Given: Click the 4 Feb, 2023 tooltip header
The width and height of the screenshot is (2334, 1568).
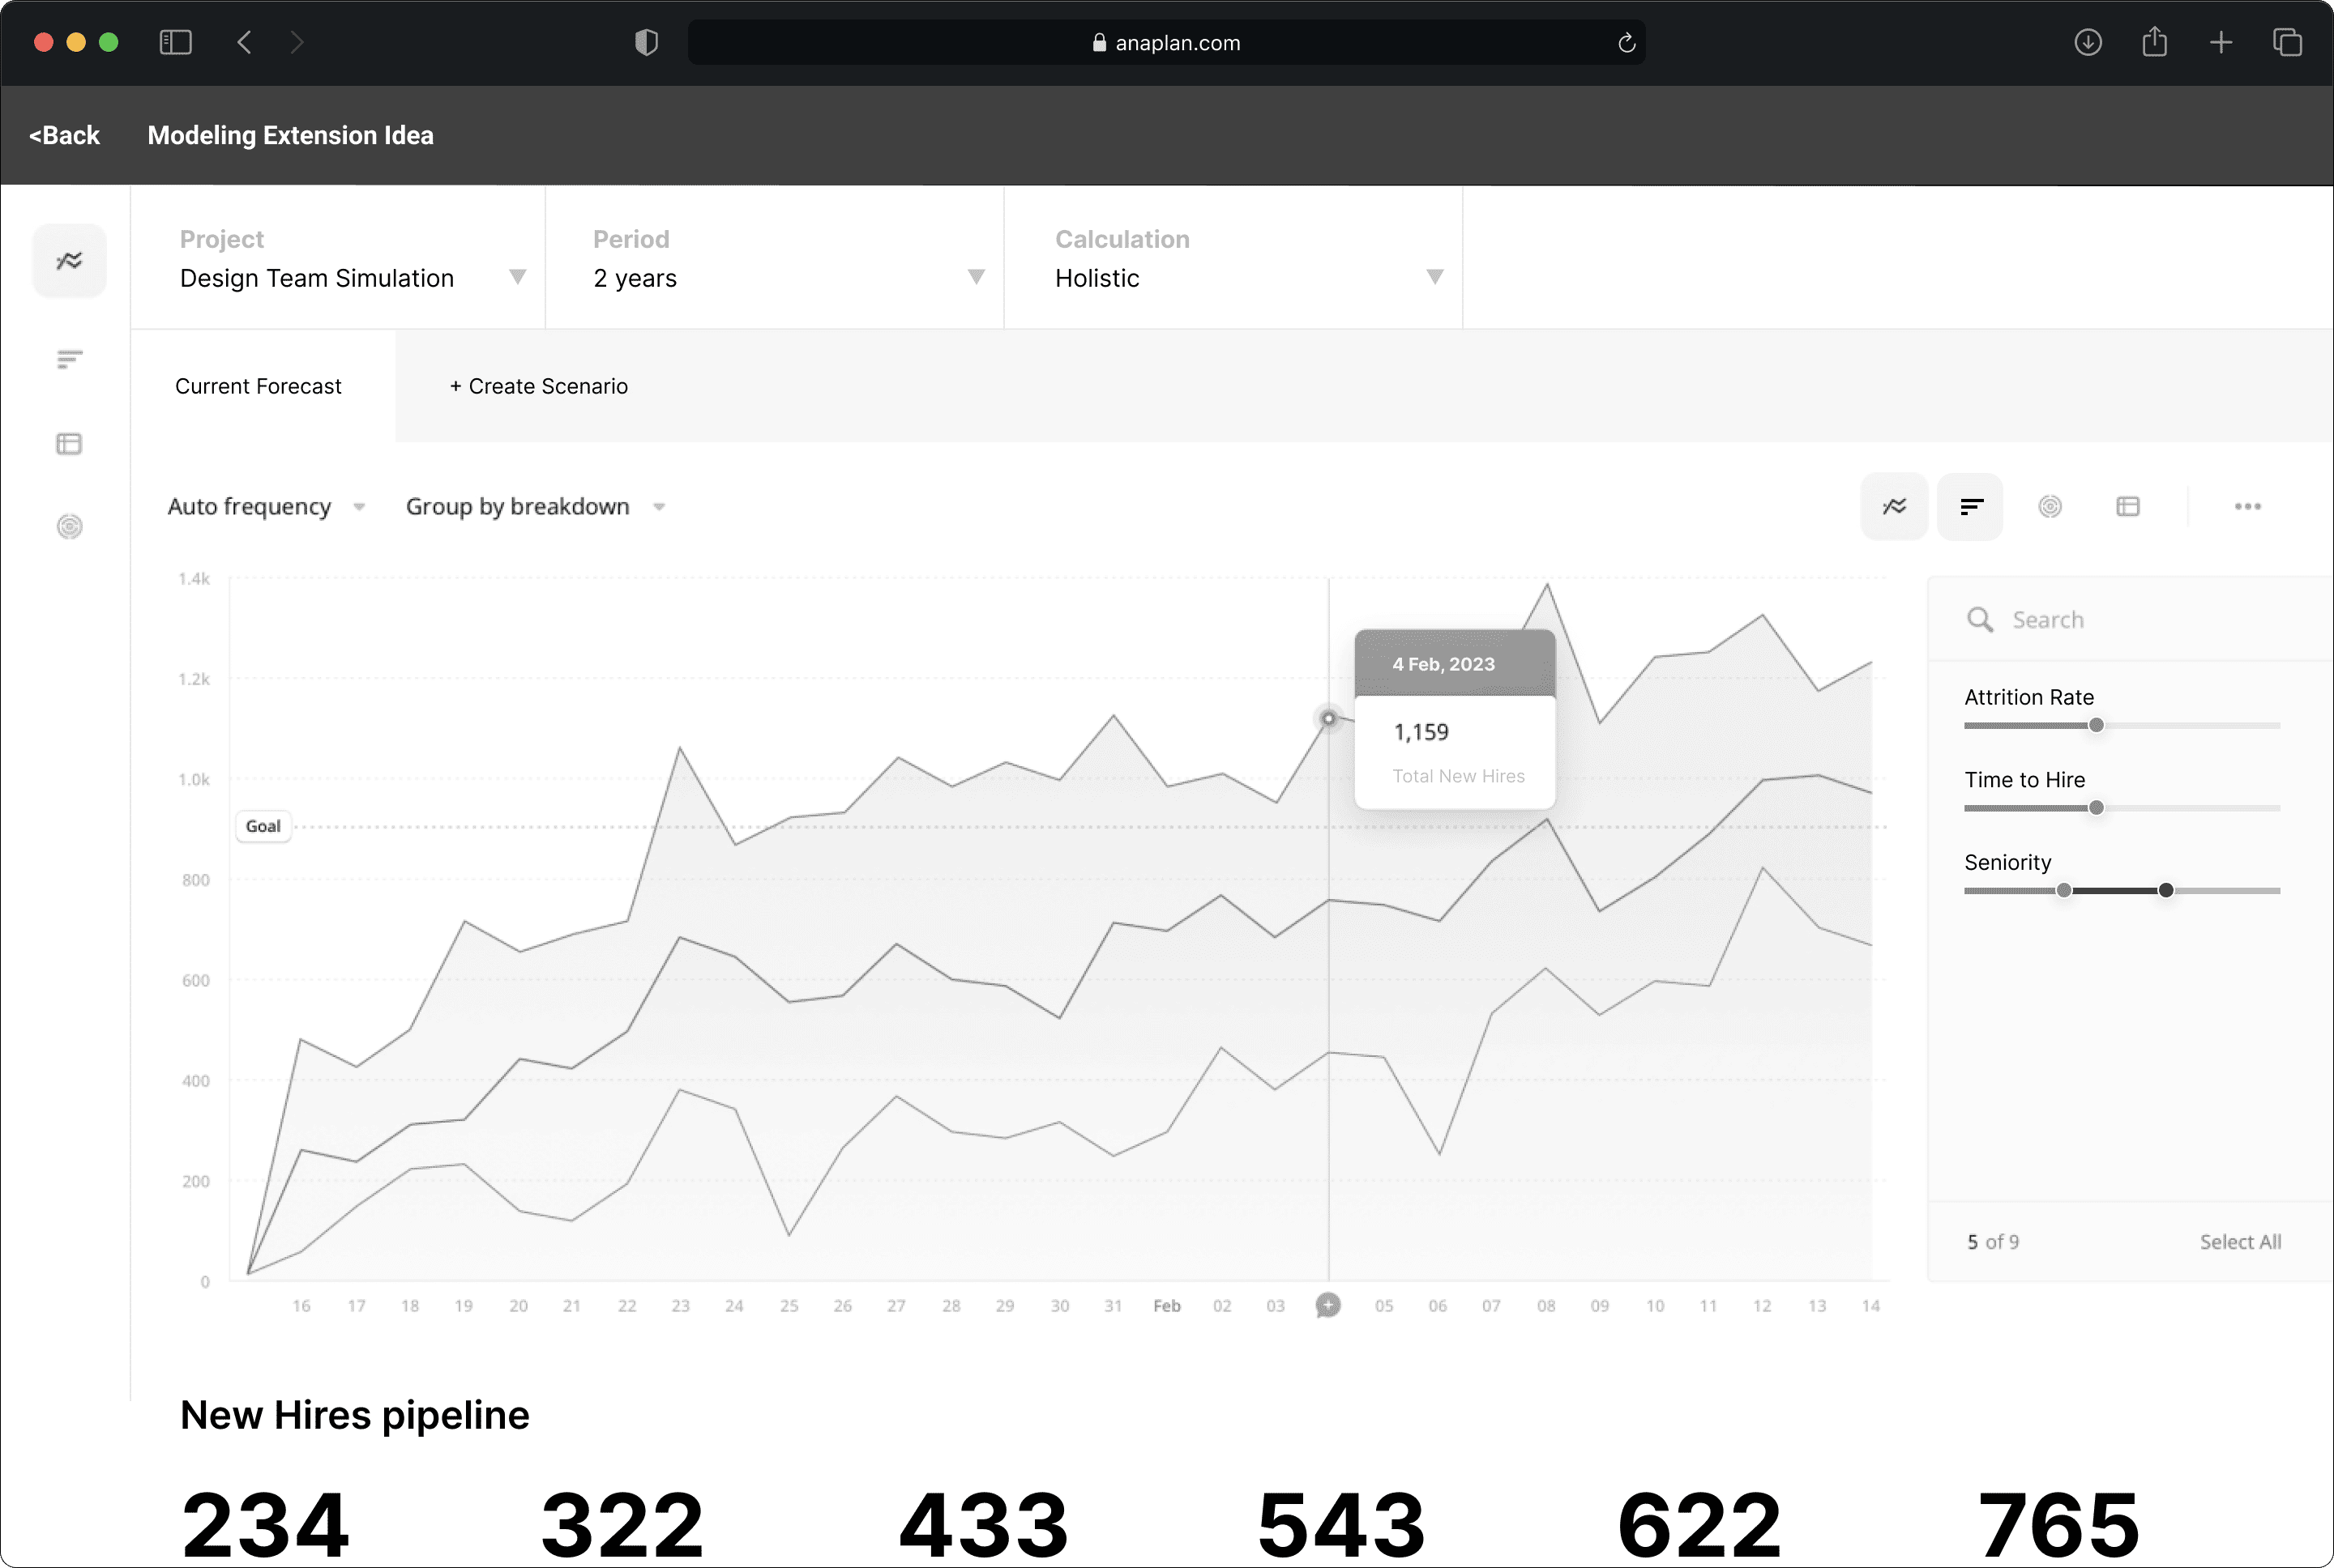Looking at the screenshot, I should pos(1455,664).
